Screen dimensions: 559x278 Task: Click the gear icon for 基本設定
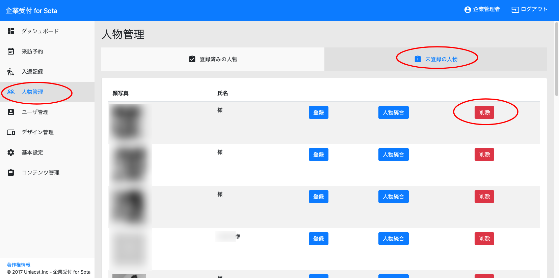(11, 152)
